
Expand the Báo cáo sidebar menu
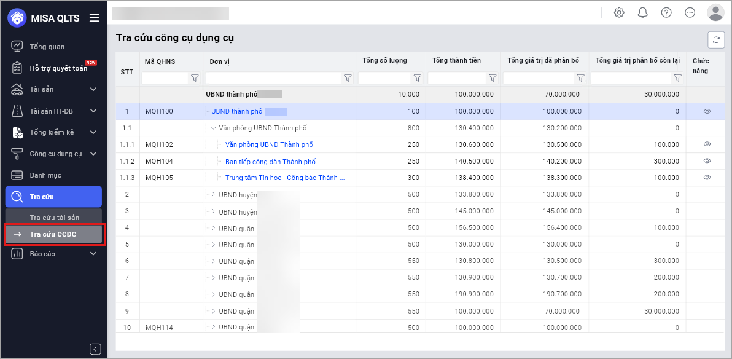(x=93, y=254)
